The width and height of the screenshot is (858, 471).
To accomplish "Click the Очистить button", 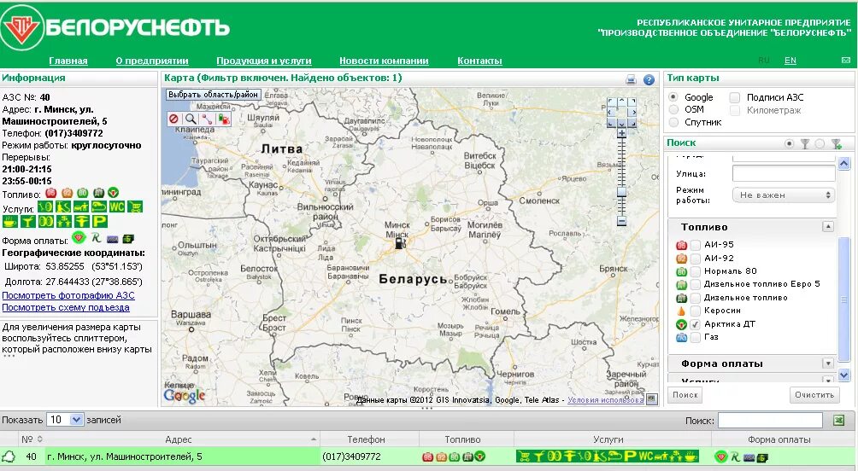I will click(x=814, y=394).
